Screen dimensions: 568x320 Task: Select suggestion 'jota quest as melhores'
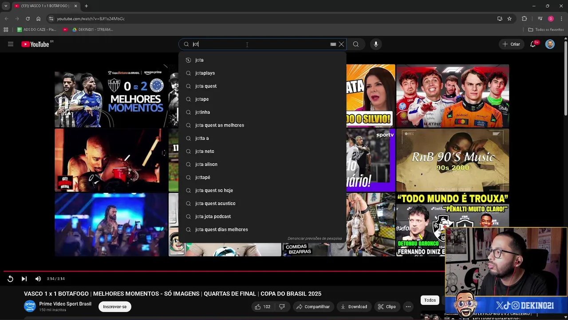(262, 125)
